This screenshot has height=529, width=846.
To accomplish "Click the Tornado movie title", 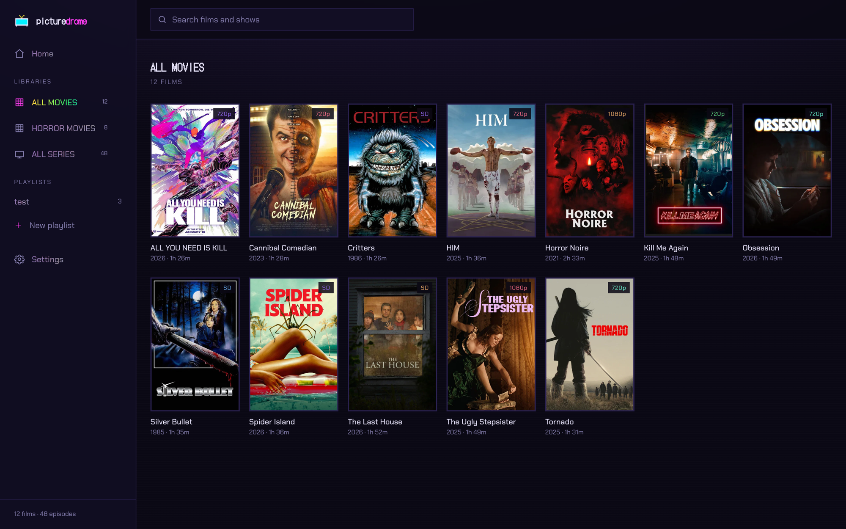I will [x=559, y=422].
